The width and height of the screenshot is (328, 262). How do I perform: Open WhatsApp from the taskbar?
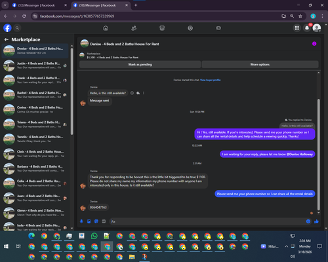[94, 236]
